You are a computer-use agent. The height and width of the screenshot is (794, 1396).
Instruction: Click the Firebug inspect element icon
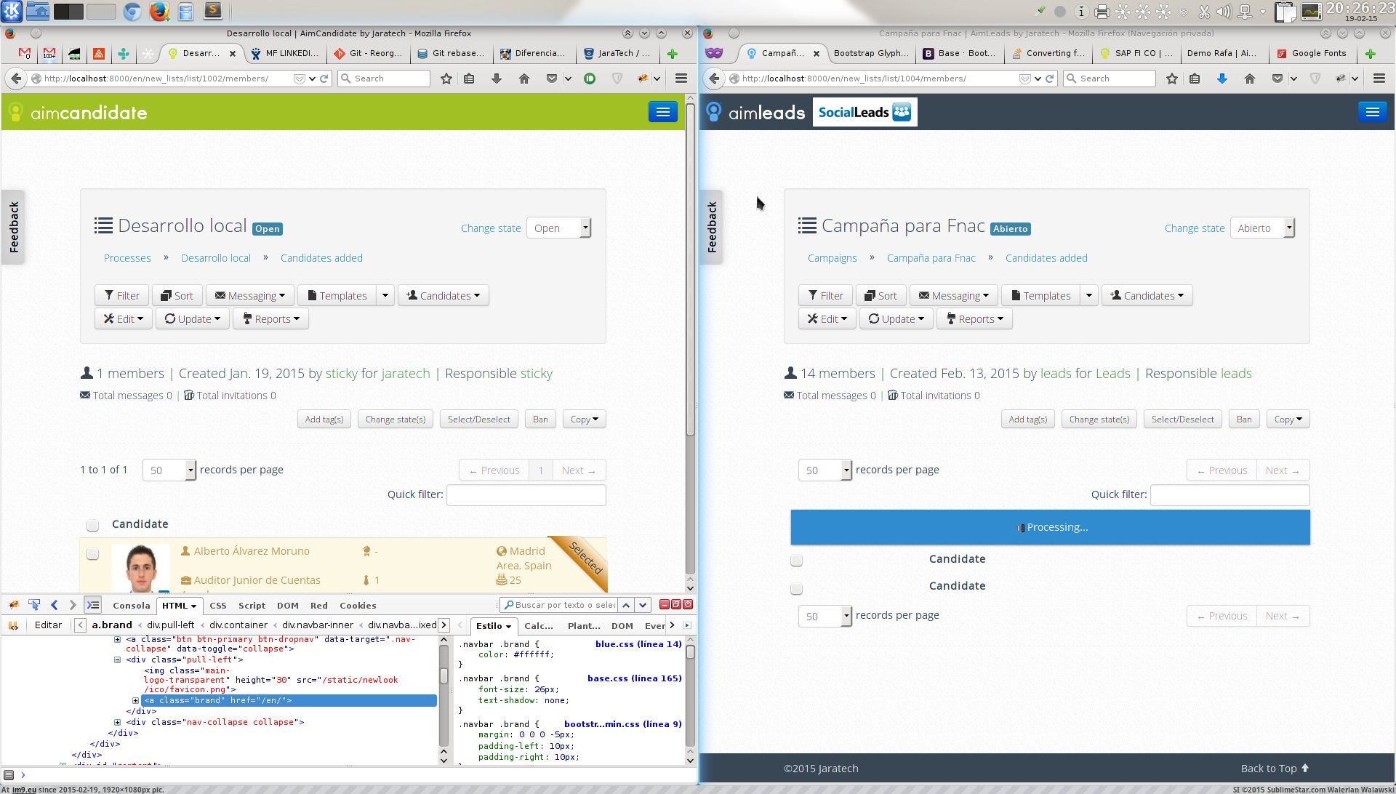(x=33, y=605)
